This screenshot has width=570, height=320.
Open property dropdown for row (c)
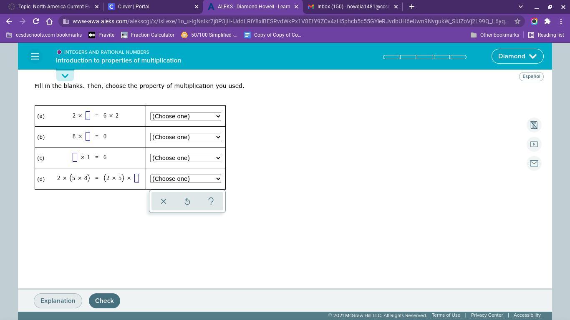[x=186, y=158]
